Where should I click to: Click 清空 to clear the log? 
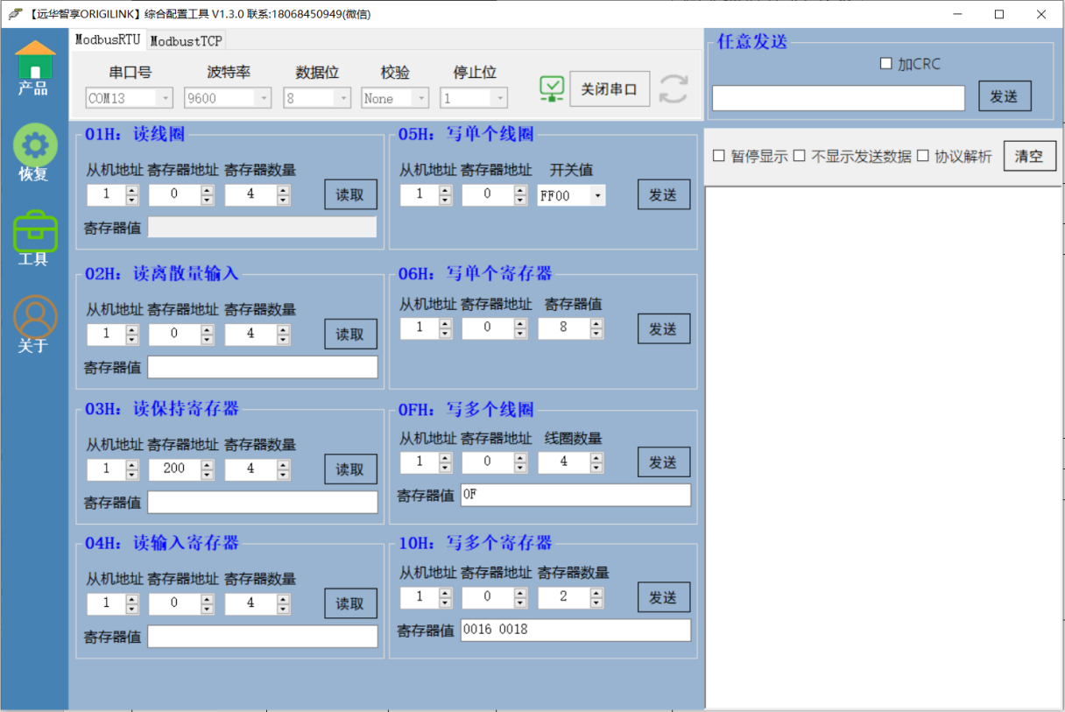coord(1029,157)
